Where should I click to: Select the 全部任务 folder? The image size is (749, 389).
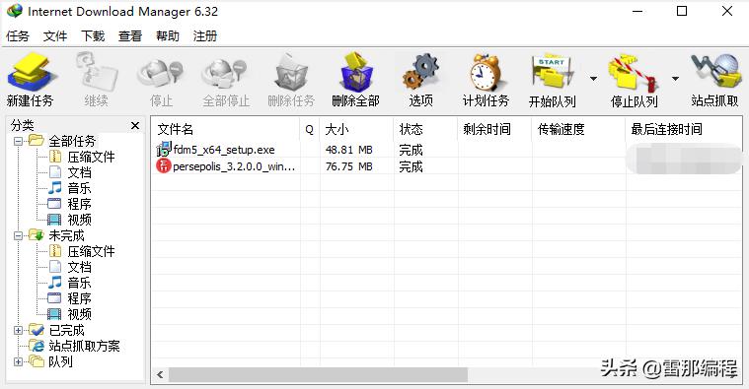point(72,141)
